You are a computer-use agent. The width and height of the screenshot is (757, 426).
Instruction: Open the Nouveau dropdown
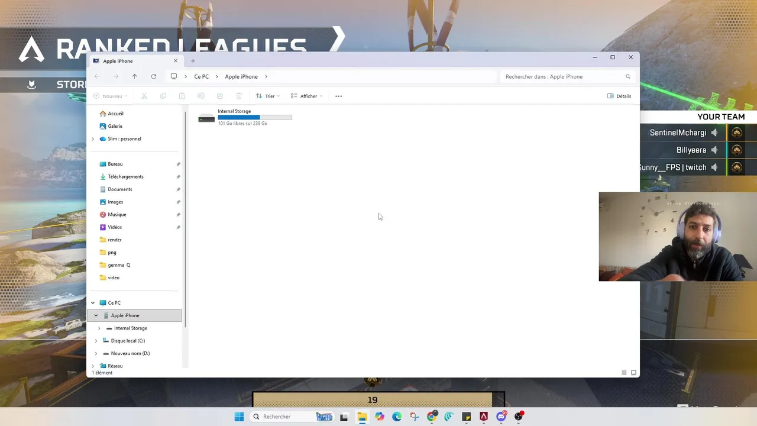pyautogui.click(x=111, y=96)
